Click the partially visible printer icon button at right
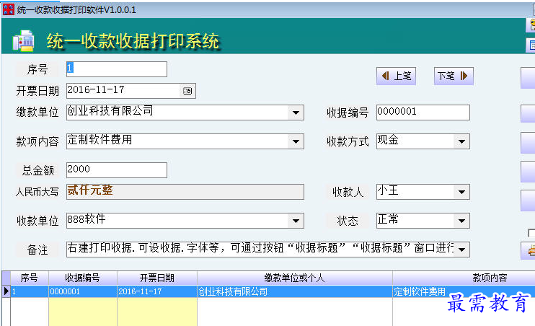 (x=529, y=250)
